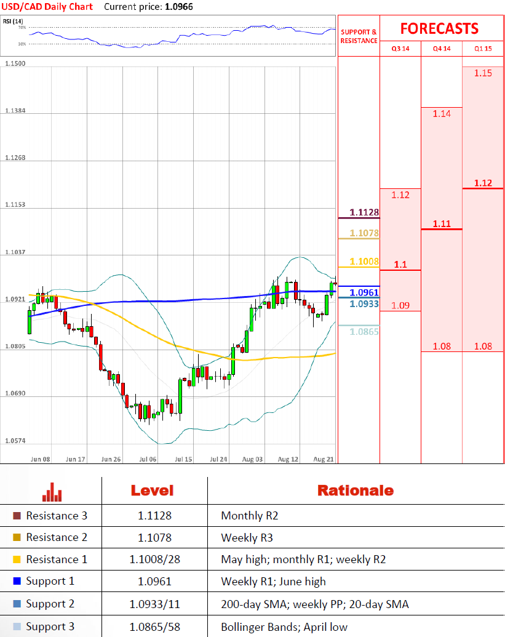This screenshot has width=505, height=637.
Task: Click the Bollinger Bands; April low rationale
Action: point(285,627)
